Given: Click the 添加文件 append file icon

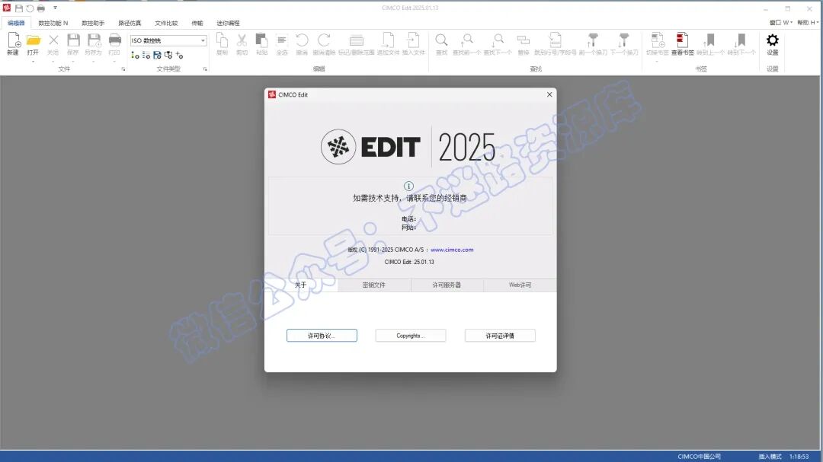Looking at the screenshot, I should coord(388,40).
